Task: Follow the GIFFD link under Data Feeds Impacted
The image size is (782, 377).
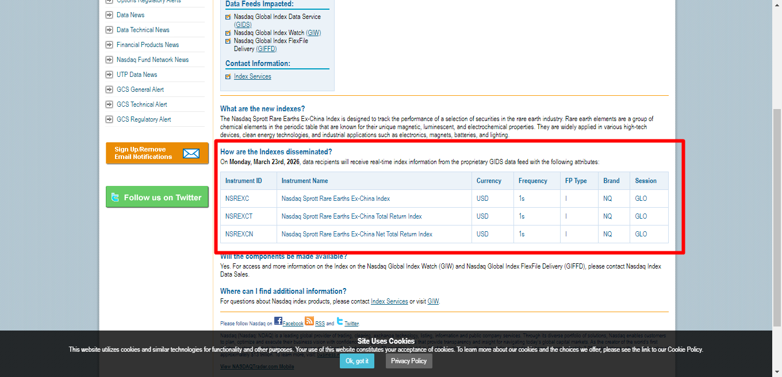Action: [266, 49]
